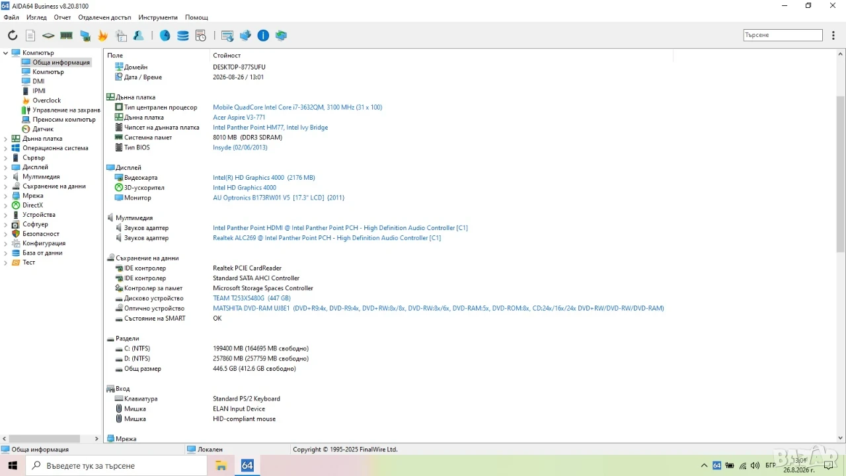Expand the Сървър tree node

tap(6, 158)
